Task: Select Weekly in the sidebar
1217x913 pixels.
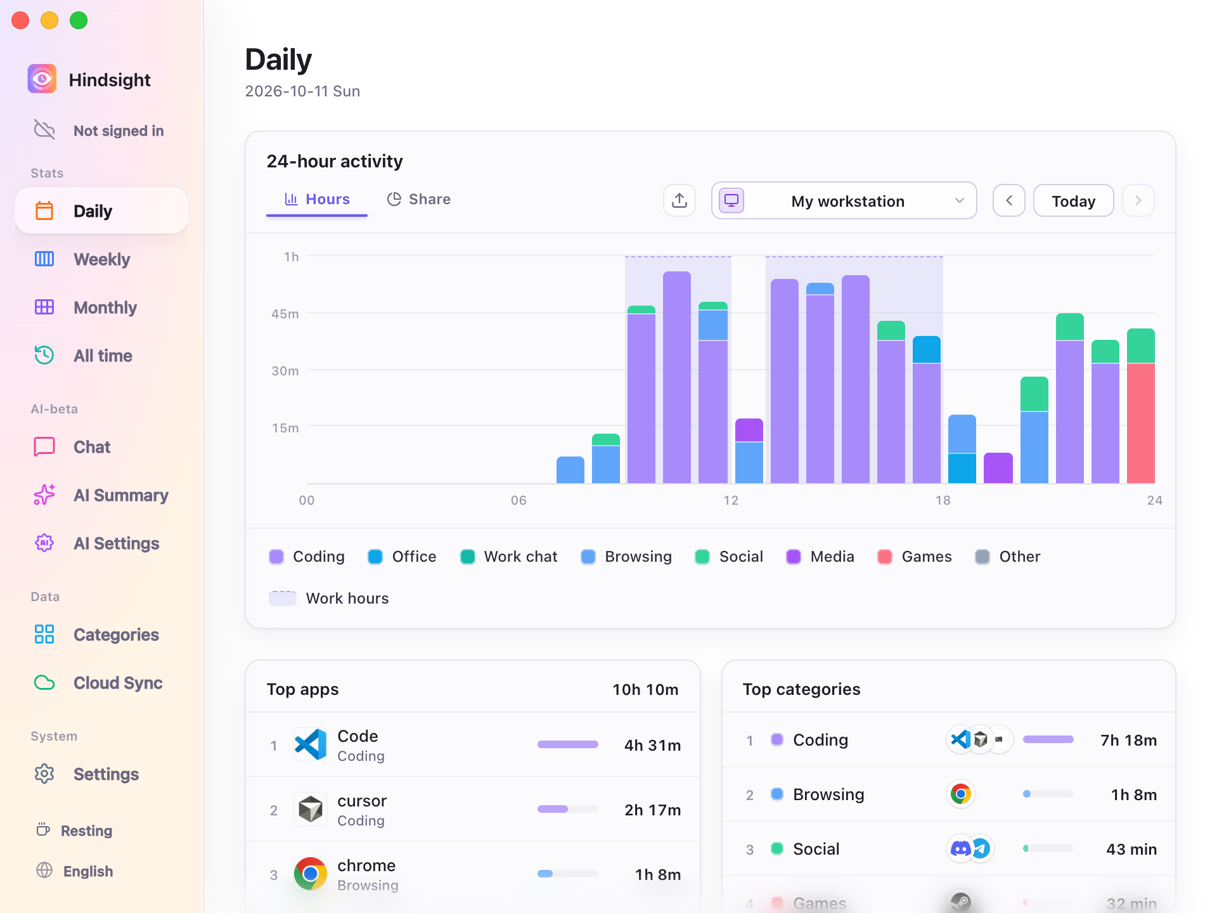Action: pos(101,259)
